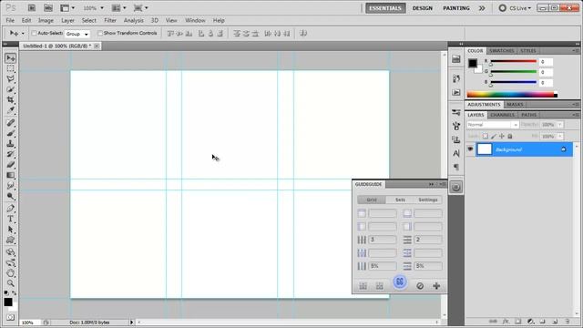The image size is (583, 328).
Task: Select the Dodge tool
Action: click(x=10, y=196)
